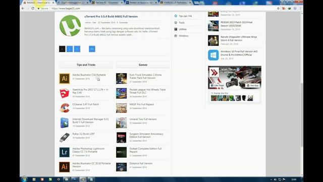
Task: Open Distance game thumbnail
Action: 121,167
